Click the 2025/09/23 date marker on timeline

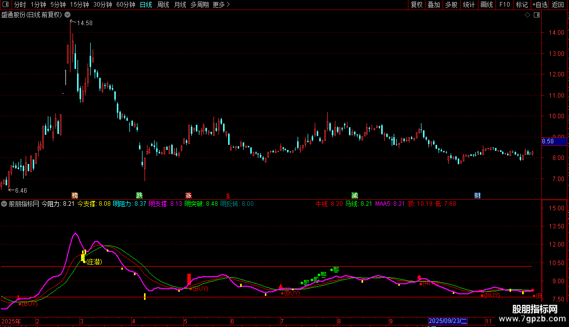[x=448, y=321]
